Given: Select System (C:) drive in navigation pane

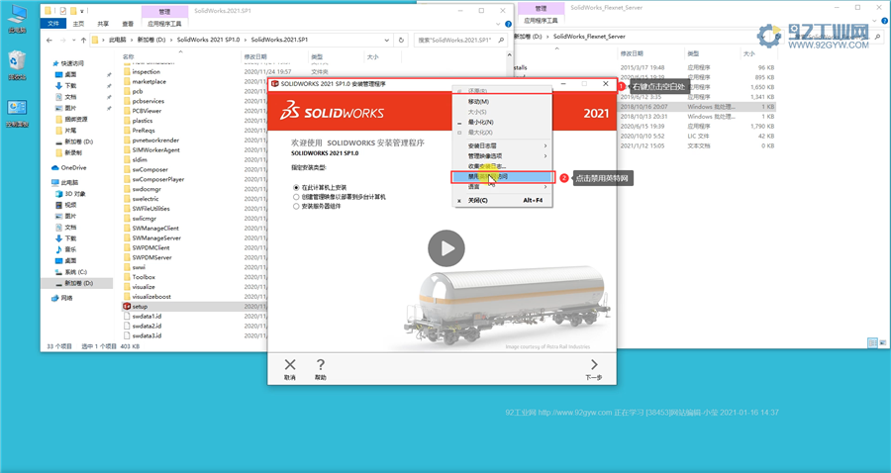Looking at the screenshot, I should coord(75,272).
